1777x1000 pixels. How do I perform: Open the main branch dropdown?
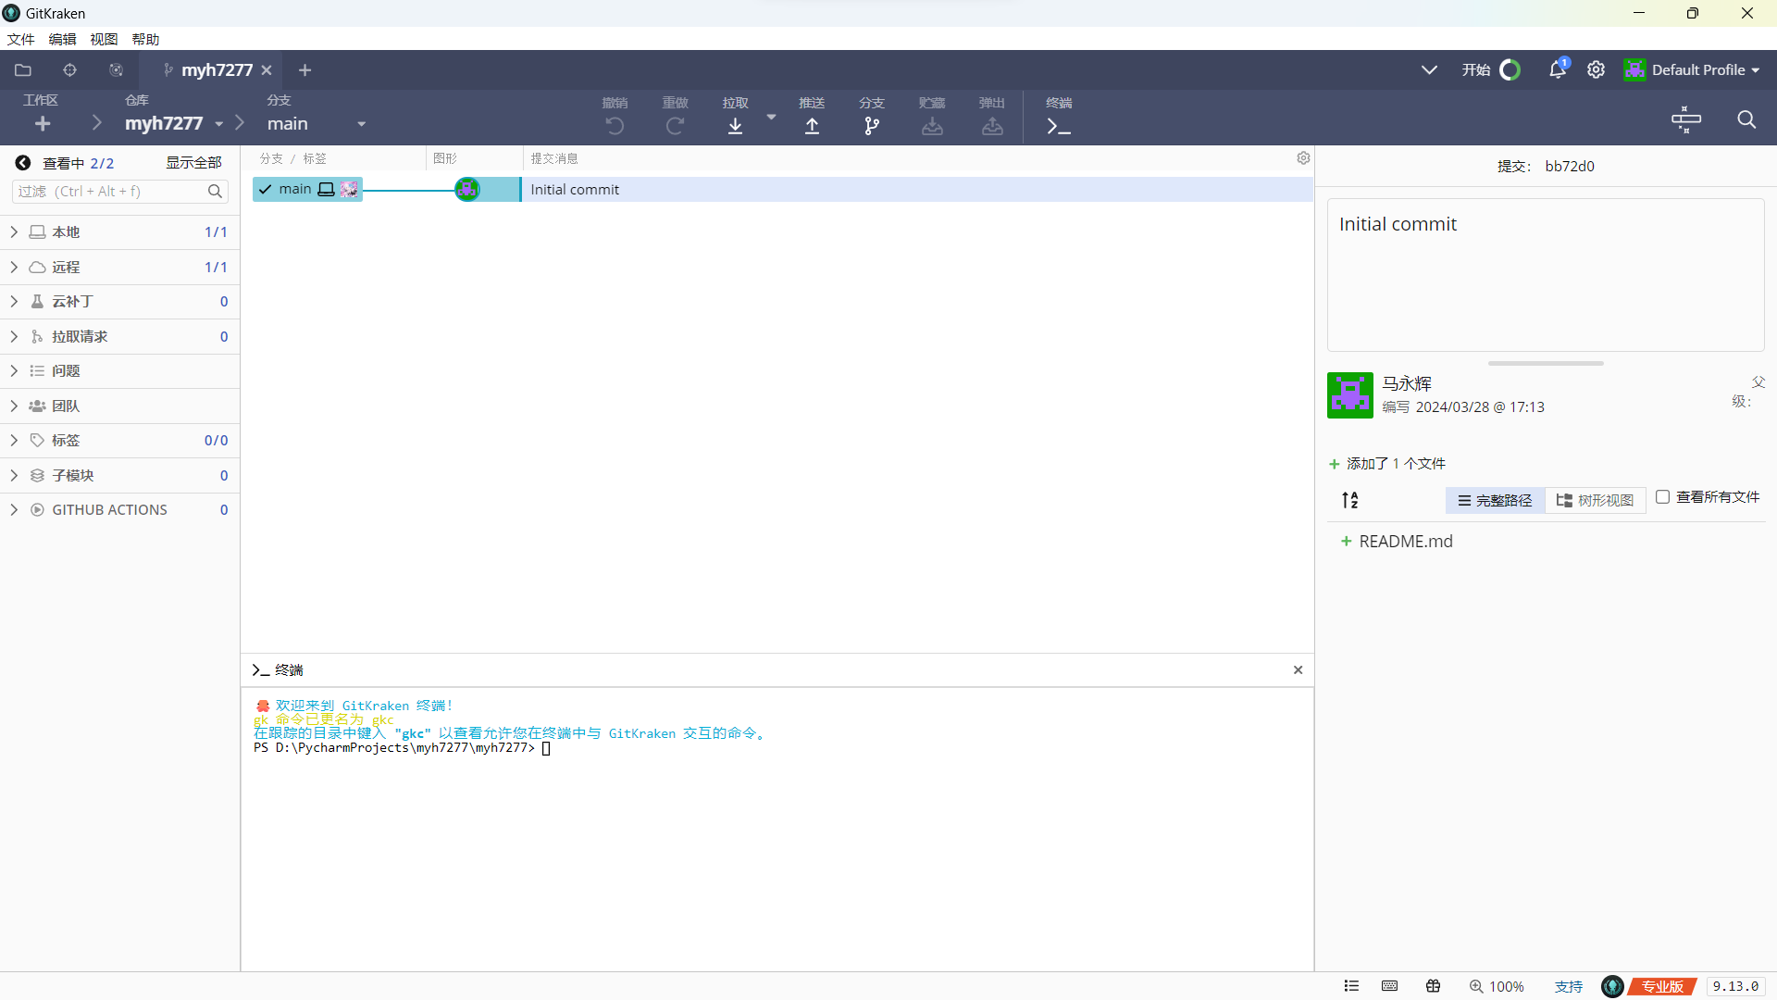362,124
